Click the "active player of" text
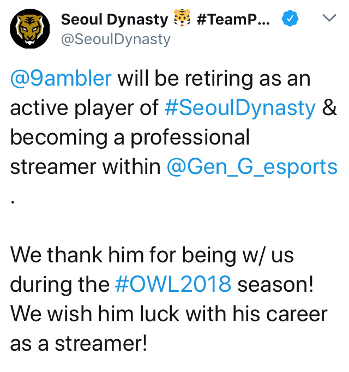 click(85, 108)
